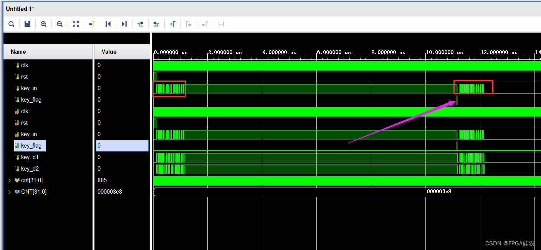Zoom in on the waveform
Screen dimensions: 541x250
coord(43,24)
